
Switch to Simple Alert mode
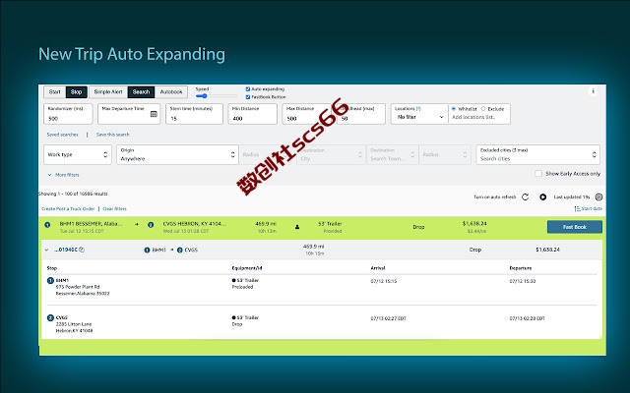[x=108, y=91]
